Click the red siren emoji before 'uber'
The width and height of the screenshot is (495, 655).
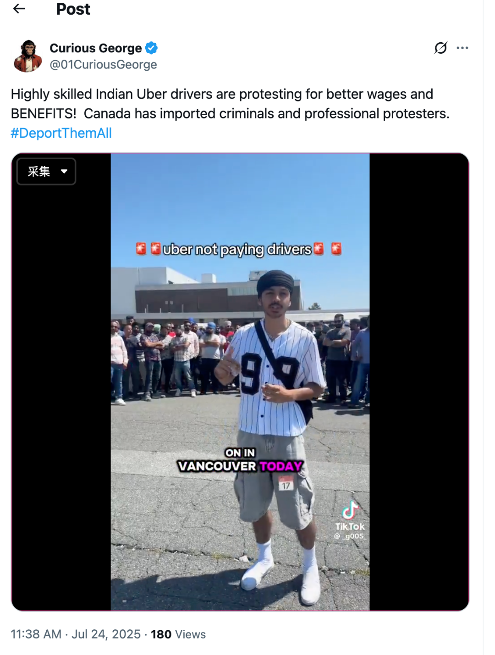tap(156, 249)
